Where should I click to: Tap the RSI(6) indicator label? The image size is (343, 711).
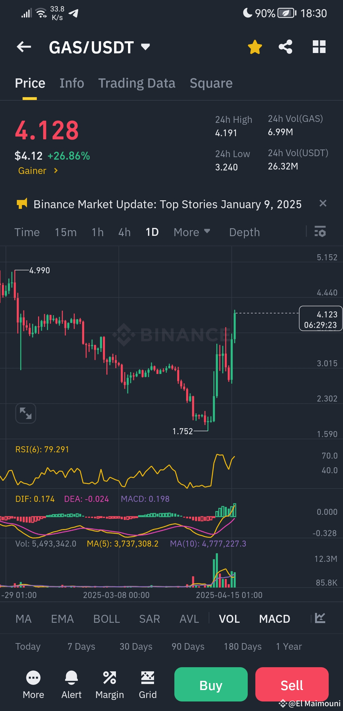[x=42, y=449]
